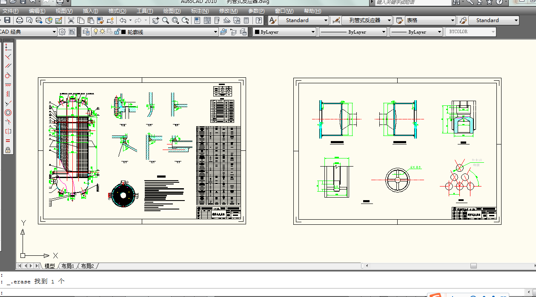Open the 视图(V) menu
The height and width of the screenshot is (297, 536).
coord(64,11)
